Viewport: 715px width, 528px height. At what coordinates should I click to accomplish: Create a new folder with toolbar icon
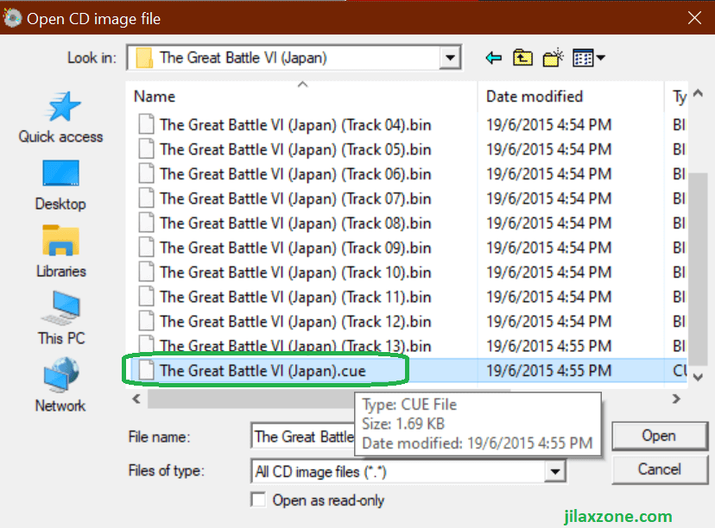554,58
